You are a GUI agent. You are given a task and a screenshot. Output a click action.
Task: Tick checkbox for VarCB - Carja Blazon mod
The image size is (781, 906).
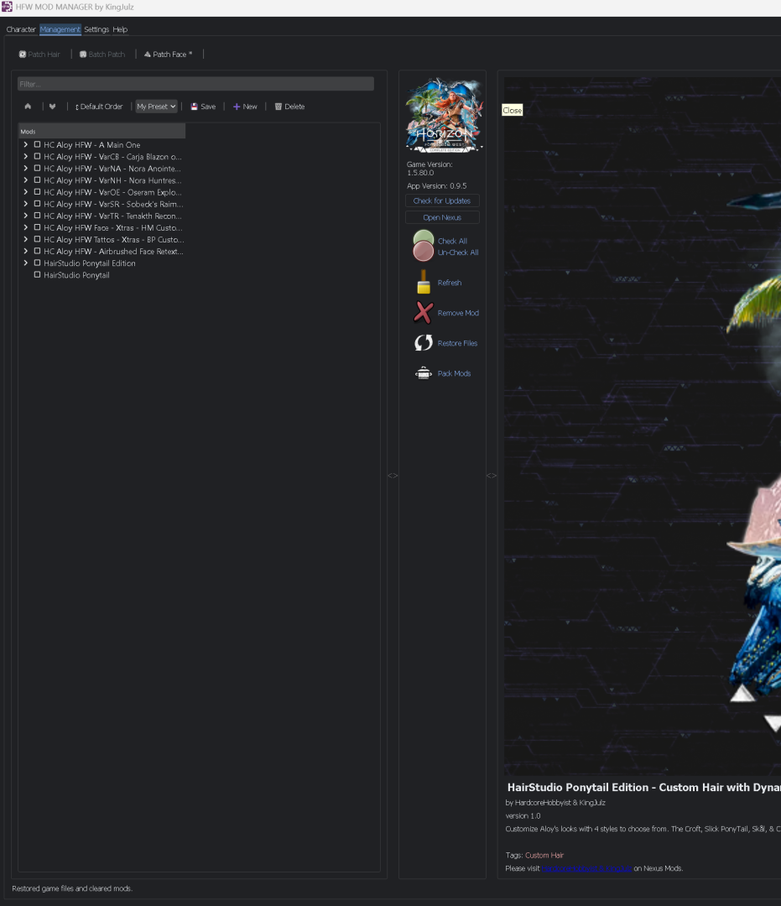(37, 157)
